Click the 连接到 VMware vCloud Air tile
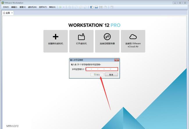This screenshot has height=129, width=189. click(x=133, y=41)
